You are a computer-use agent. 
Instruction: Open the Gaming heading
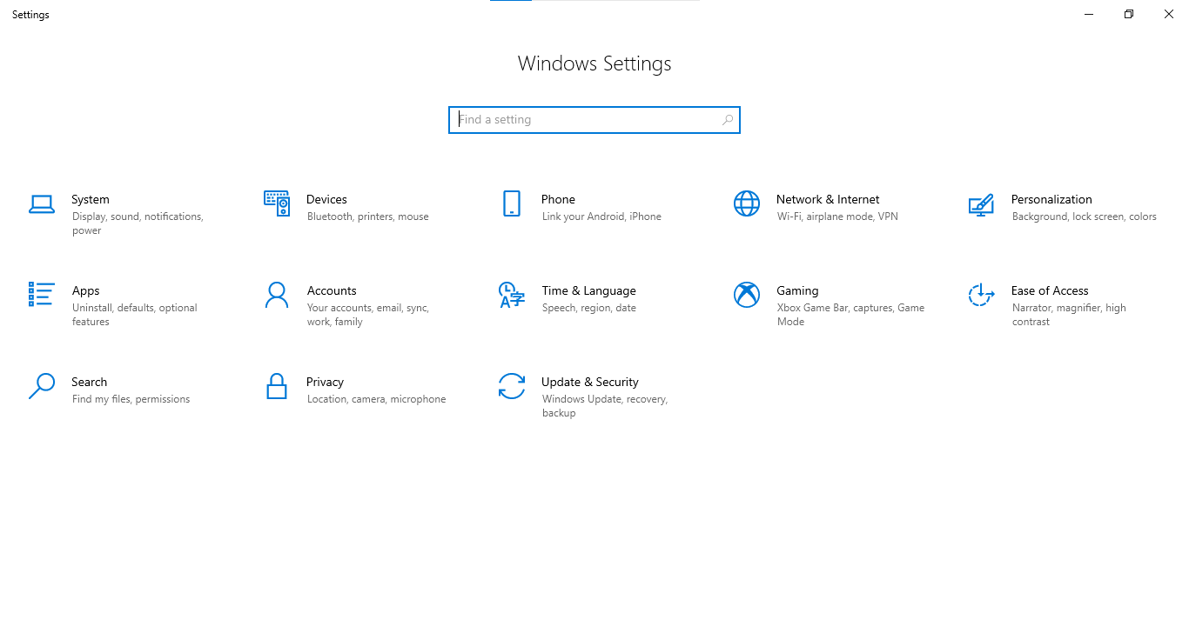tap(797, 290)
